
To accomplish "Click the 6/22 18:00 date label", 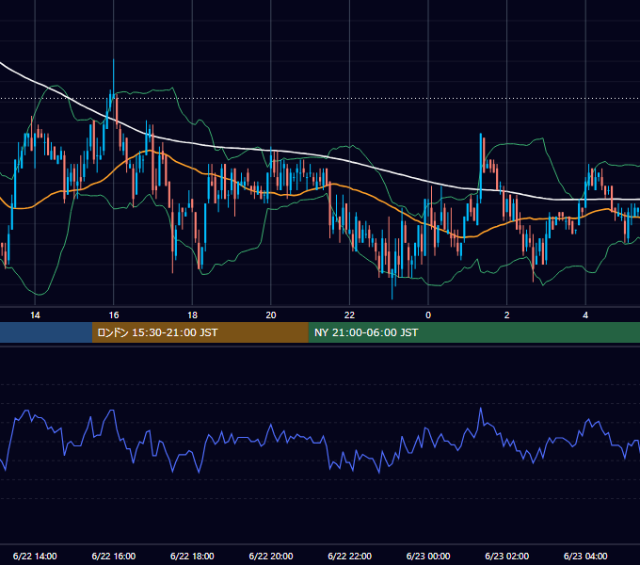I will [x=192, y=556].
